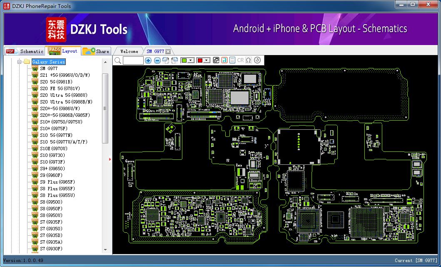This screenshot has width=441, height=267.
Task: Switch to the Layout tab
Action: [63, 51]
